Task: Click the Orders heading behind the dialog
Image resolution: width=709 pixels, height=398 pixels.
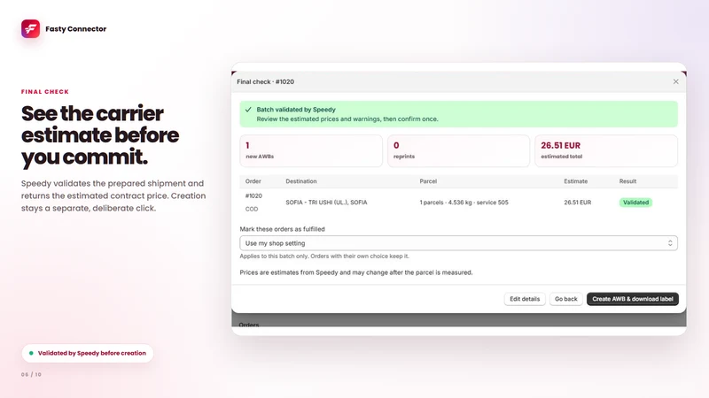Action: click(x=249, y=325)
